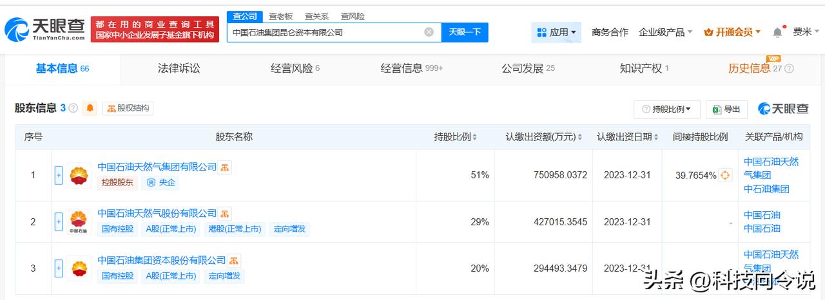Select the 基本信息 tab
This screenshot has height=300, width=825.
(x=63, y=69)
